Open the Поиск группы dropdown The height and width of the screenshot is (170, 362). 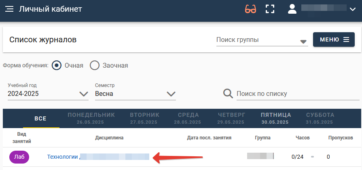tap(262, 40)
